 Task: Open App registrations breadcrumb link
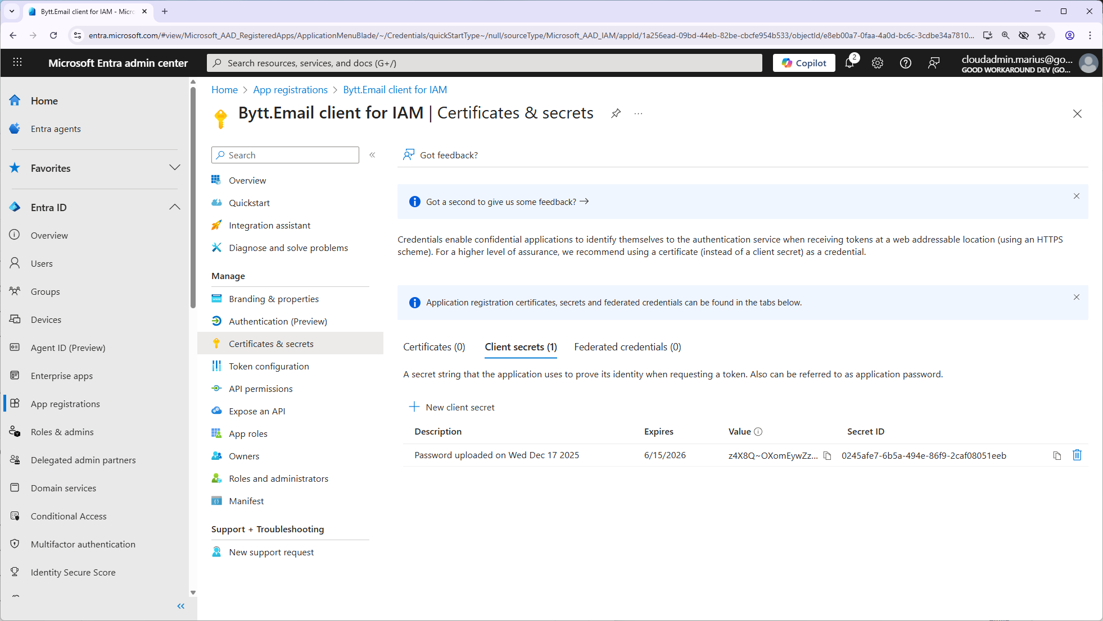[290, 90]
